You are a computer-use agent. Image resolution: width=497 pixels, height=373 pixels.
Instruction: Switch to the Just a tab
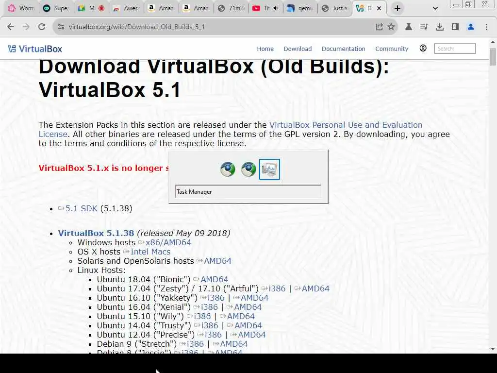coord(335,9)
